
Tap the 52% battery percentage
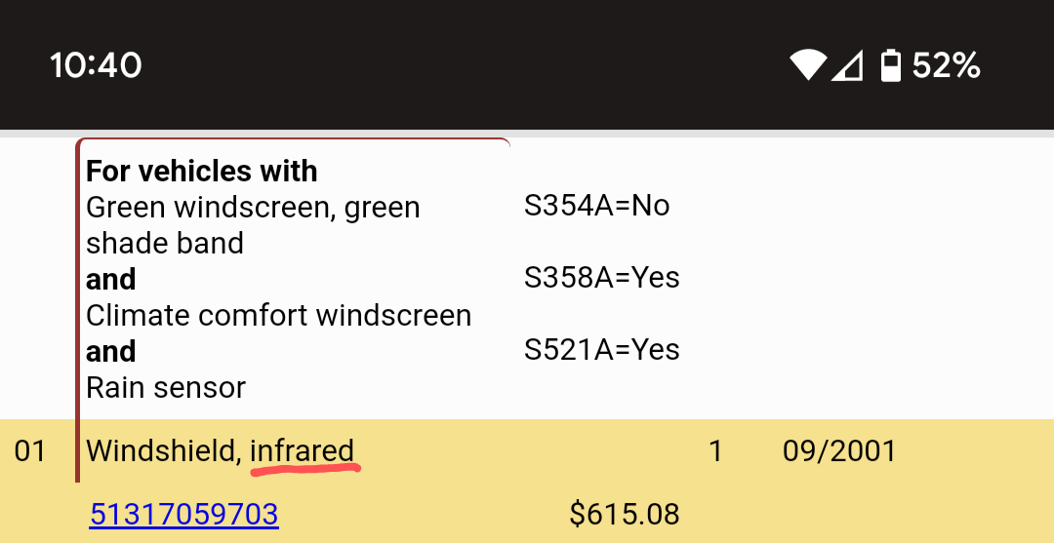[x=945, y=65]
